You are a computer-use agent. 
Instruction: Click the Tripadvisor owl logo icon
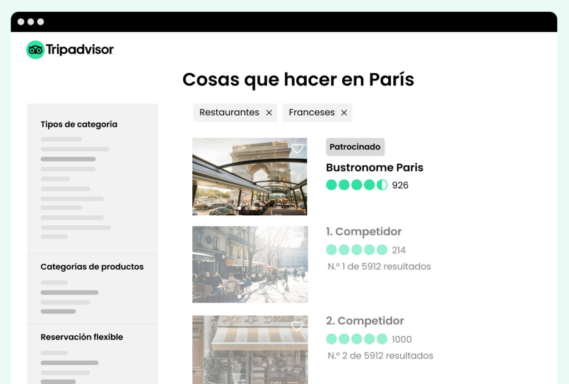(35, 49)
